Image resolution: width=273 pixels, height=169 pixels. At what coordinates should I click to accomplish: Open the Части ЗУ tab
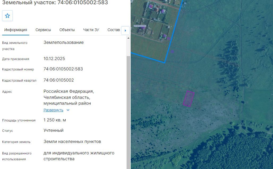tap(91, 30)
